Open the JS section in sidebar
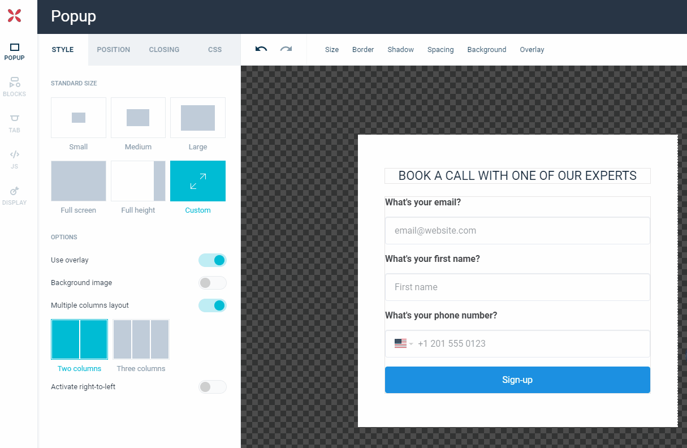The height and width of the screenshot is (448, 687). pos(15,160)
